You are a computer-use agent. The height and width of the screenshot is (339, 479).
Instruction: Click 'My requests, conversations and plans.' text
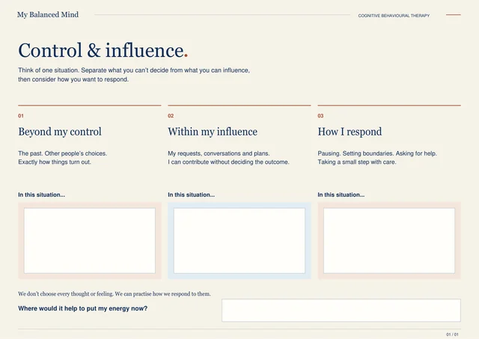tap(219, 153)
